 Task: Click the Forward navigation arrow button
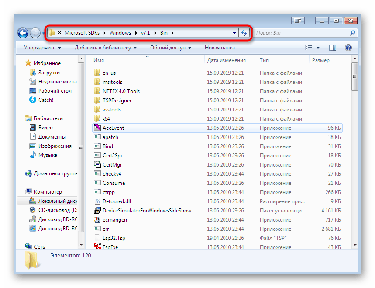point(35,33)
